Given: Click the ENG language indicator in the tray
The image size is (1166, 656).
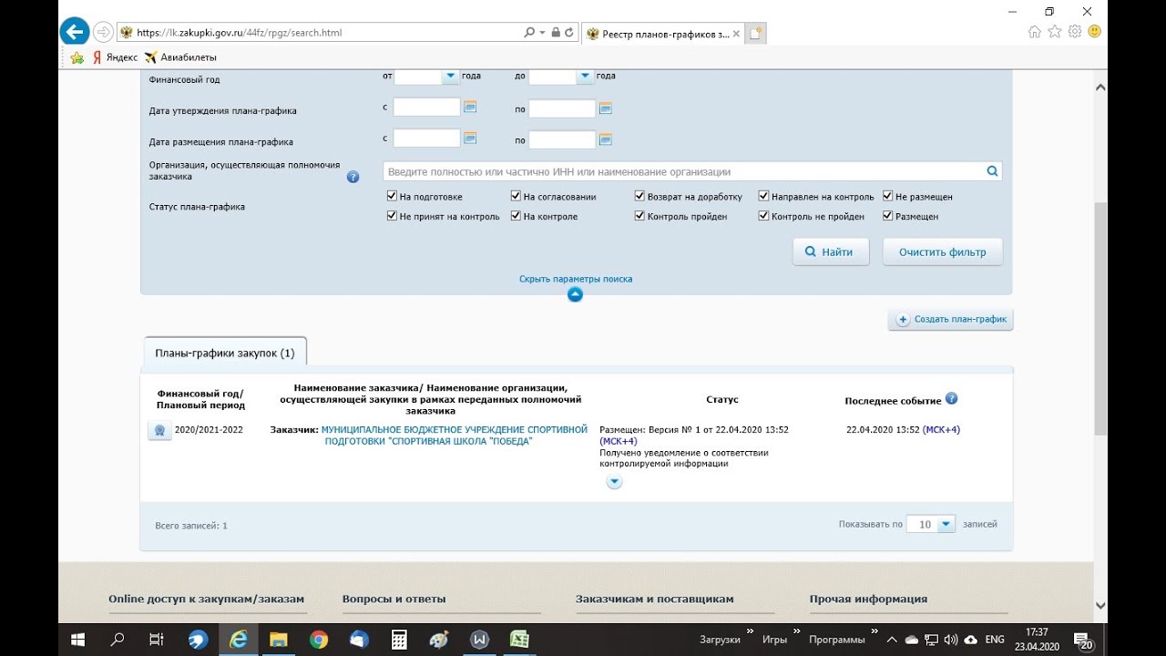Looking at the screenshot, I should click(x=995, y=640).
